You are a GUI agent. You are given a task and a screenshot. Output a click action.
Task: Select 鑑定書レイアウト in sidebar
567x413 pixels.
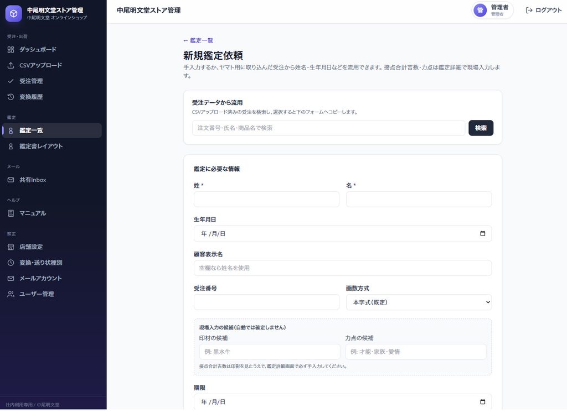(52, 146)
